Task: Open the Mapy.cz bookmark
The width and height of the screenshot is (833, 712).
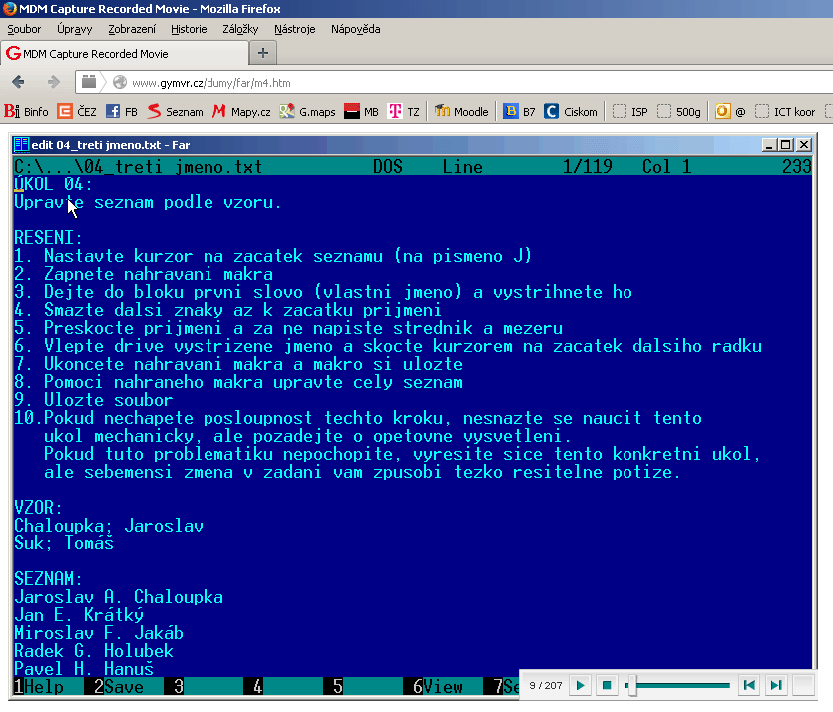Action: tap(241, 112)
